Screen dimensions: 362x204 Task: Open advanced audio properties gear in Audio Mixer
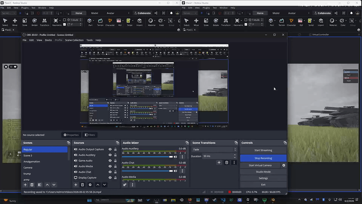125,185
